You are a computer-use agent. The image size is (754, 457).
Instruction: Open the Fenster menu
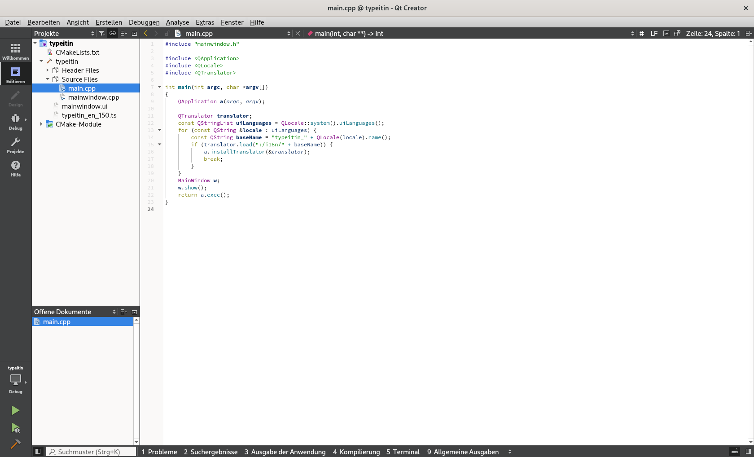click(232, 22)
